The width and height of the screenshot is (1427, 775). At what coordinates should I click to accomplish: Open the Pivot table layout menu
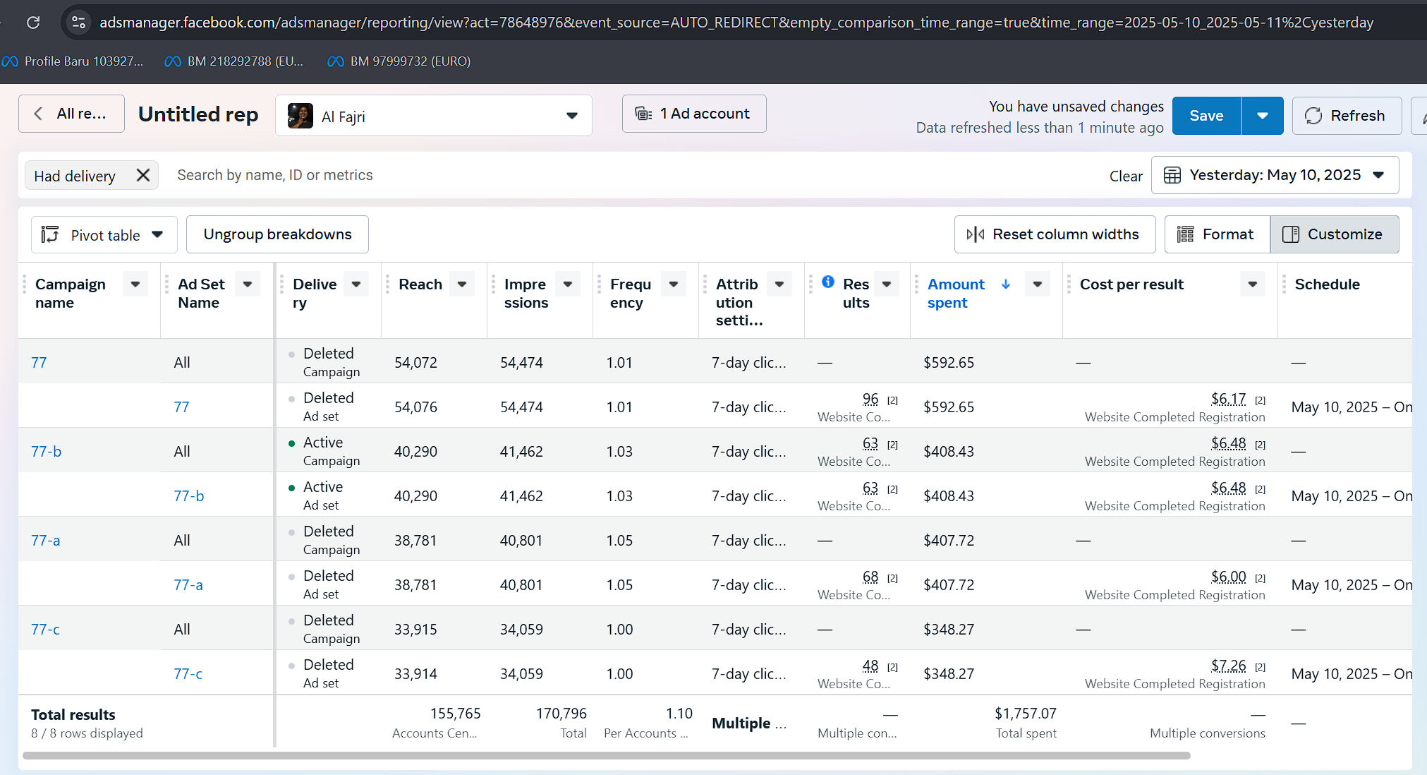tap(104, 234)
